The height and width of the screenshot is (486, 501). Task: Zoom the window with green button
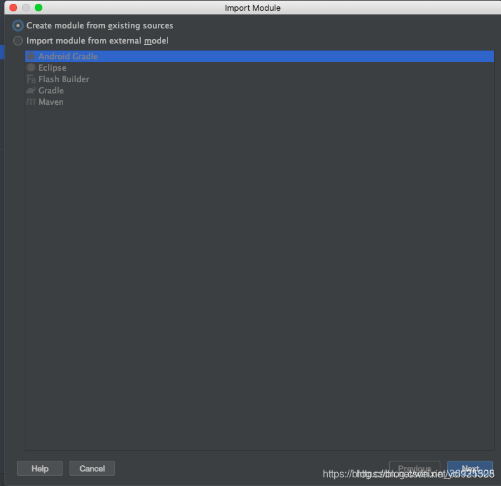39,8
